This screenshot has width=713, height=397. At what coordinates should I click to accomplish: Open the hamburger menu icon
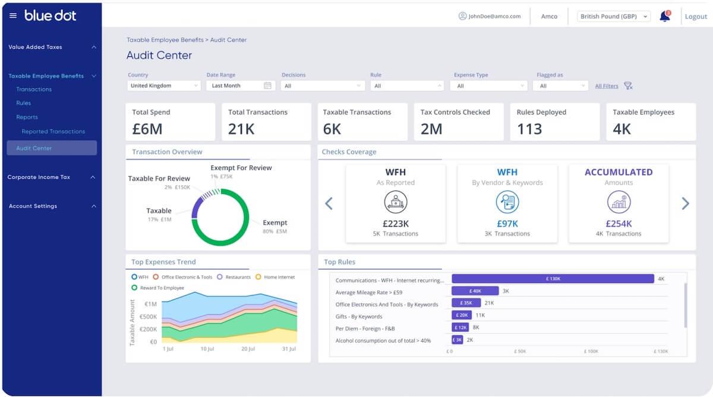[13, 15]
